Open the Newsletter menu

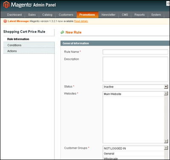(108, 15)
